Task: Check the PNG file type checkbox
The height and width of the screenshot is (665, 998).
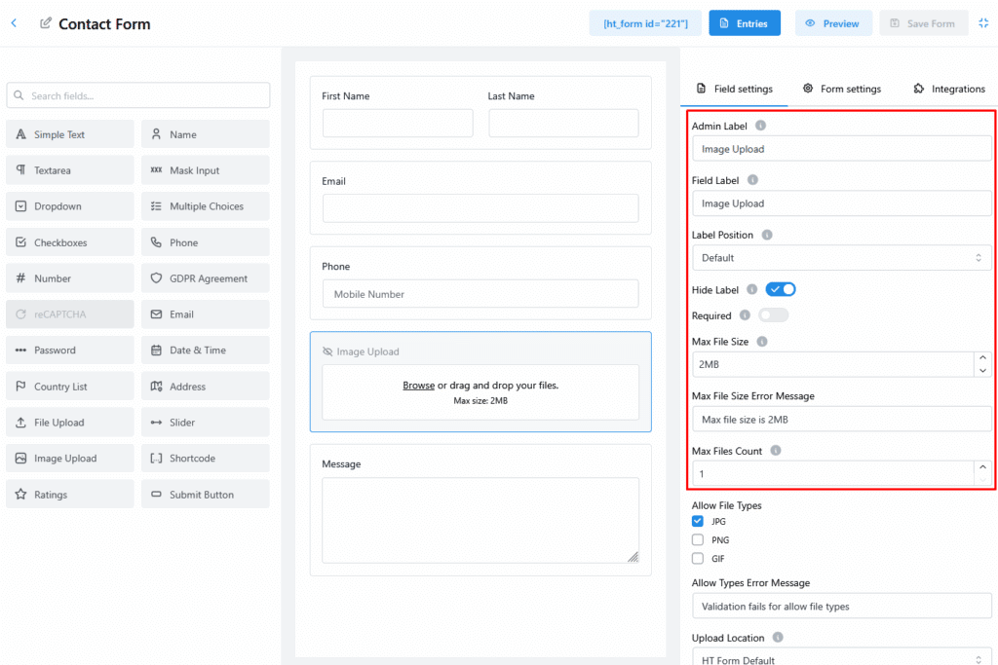Action: [x=698, y=540]
